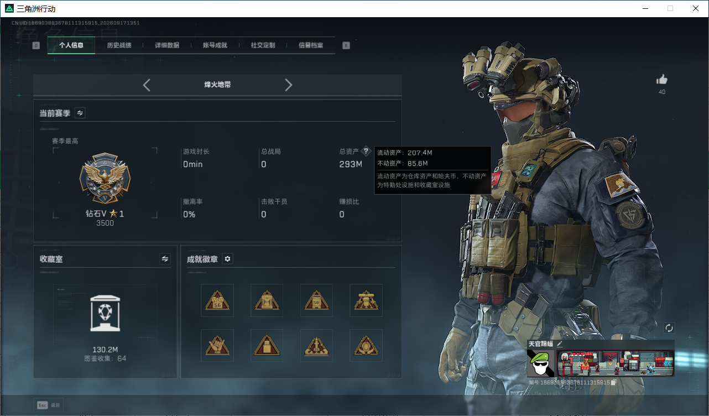
Task: Click the green beret avatar
Action: point(541,363)
